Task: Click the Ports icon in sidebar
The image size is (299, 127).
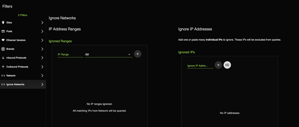Action: coord(3,31)
